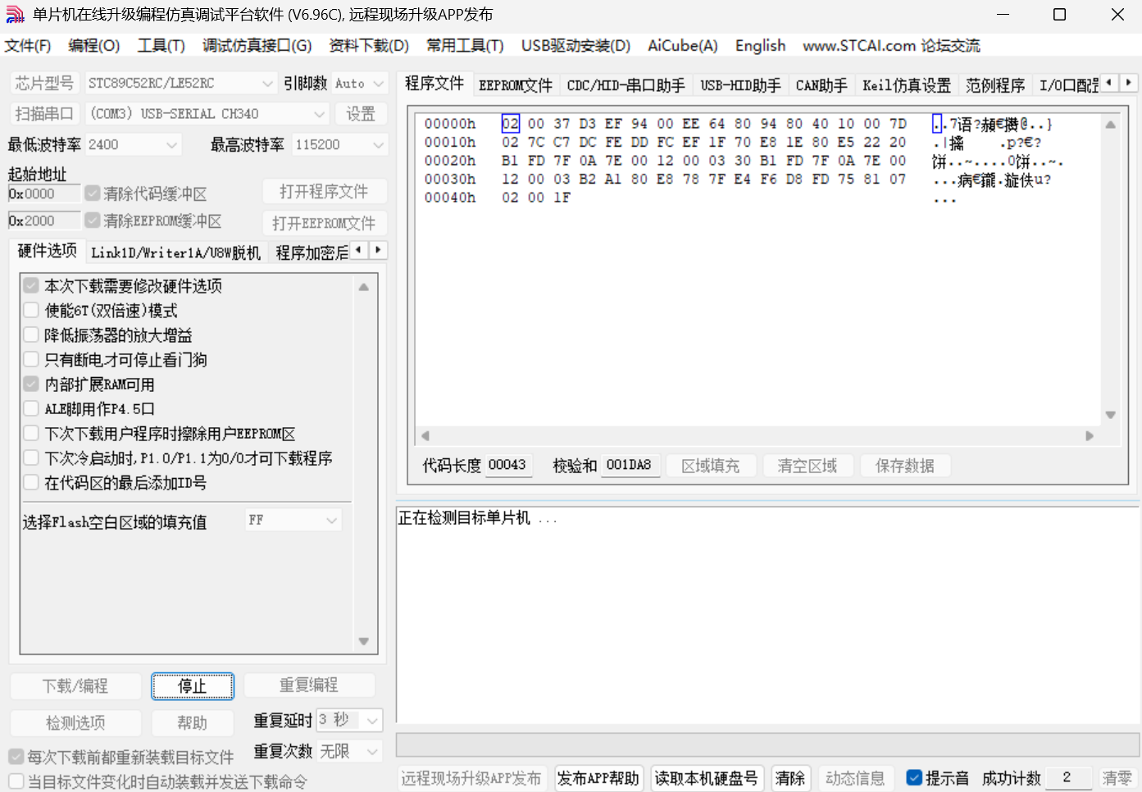Check 当目标文件变化时自动装载并发送下载命令
The image size is (1142, 792).
tap(16, 781)
